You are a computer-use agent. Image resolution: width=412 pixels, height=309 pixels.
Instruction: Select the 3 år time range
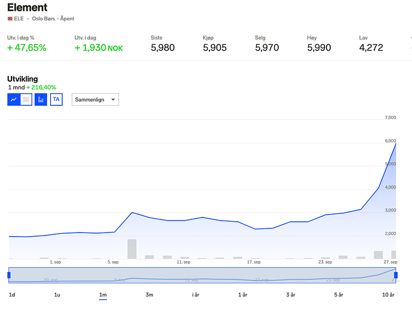tap(291, 295)
